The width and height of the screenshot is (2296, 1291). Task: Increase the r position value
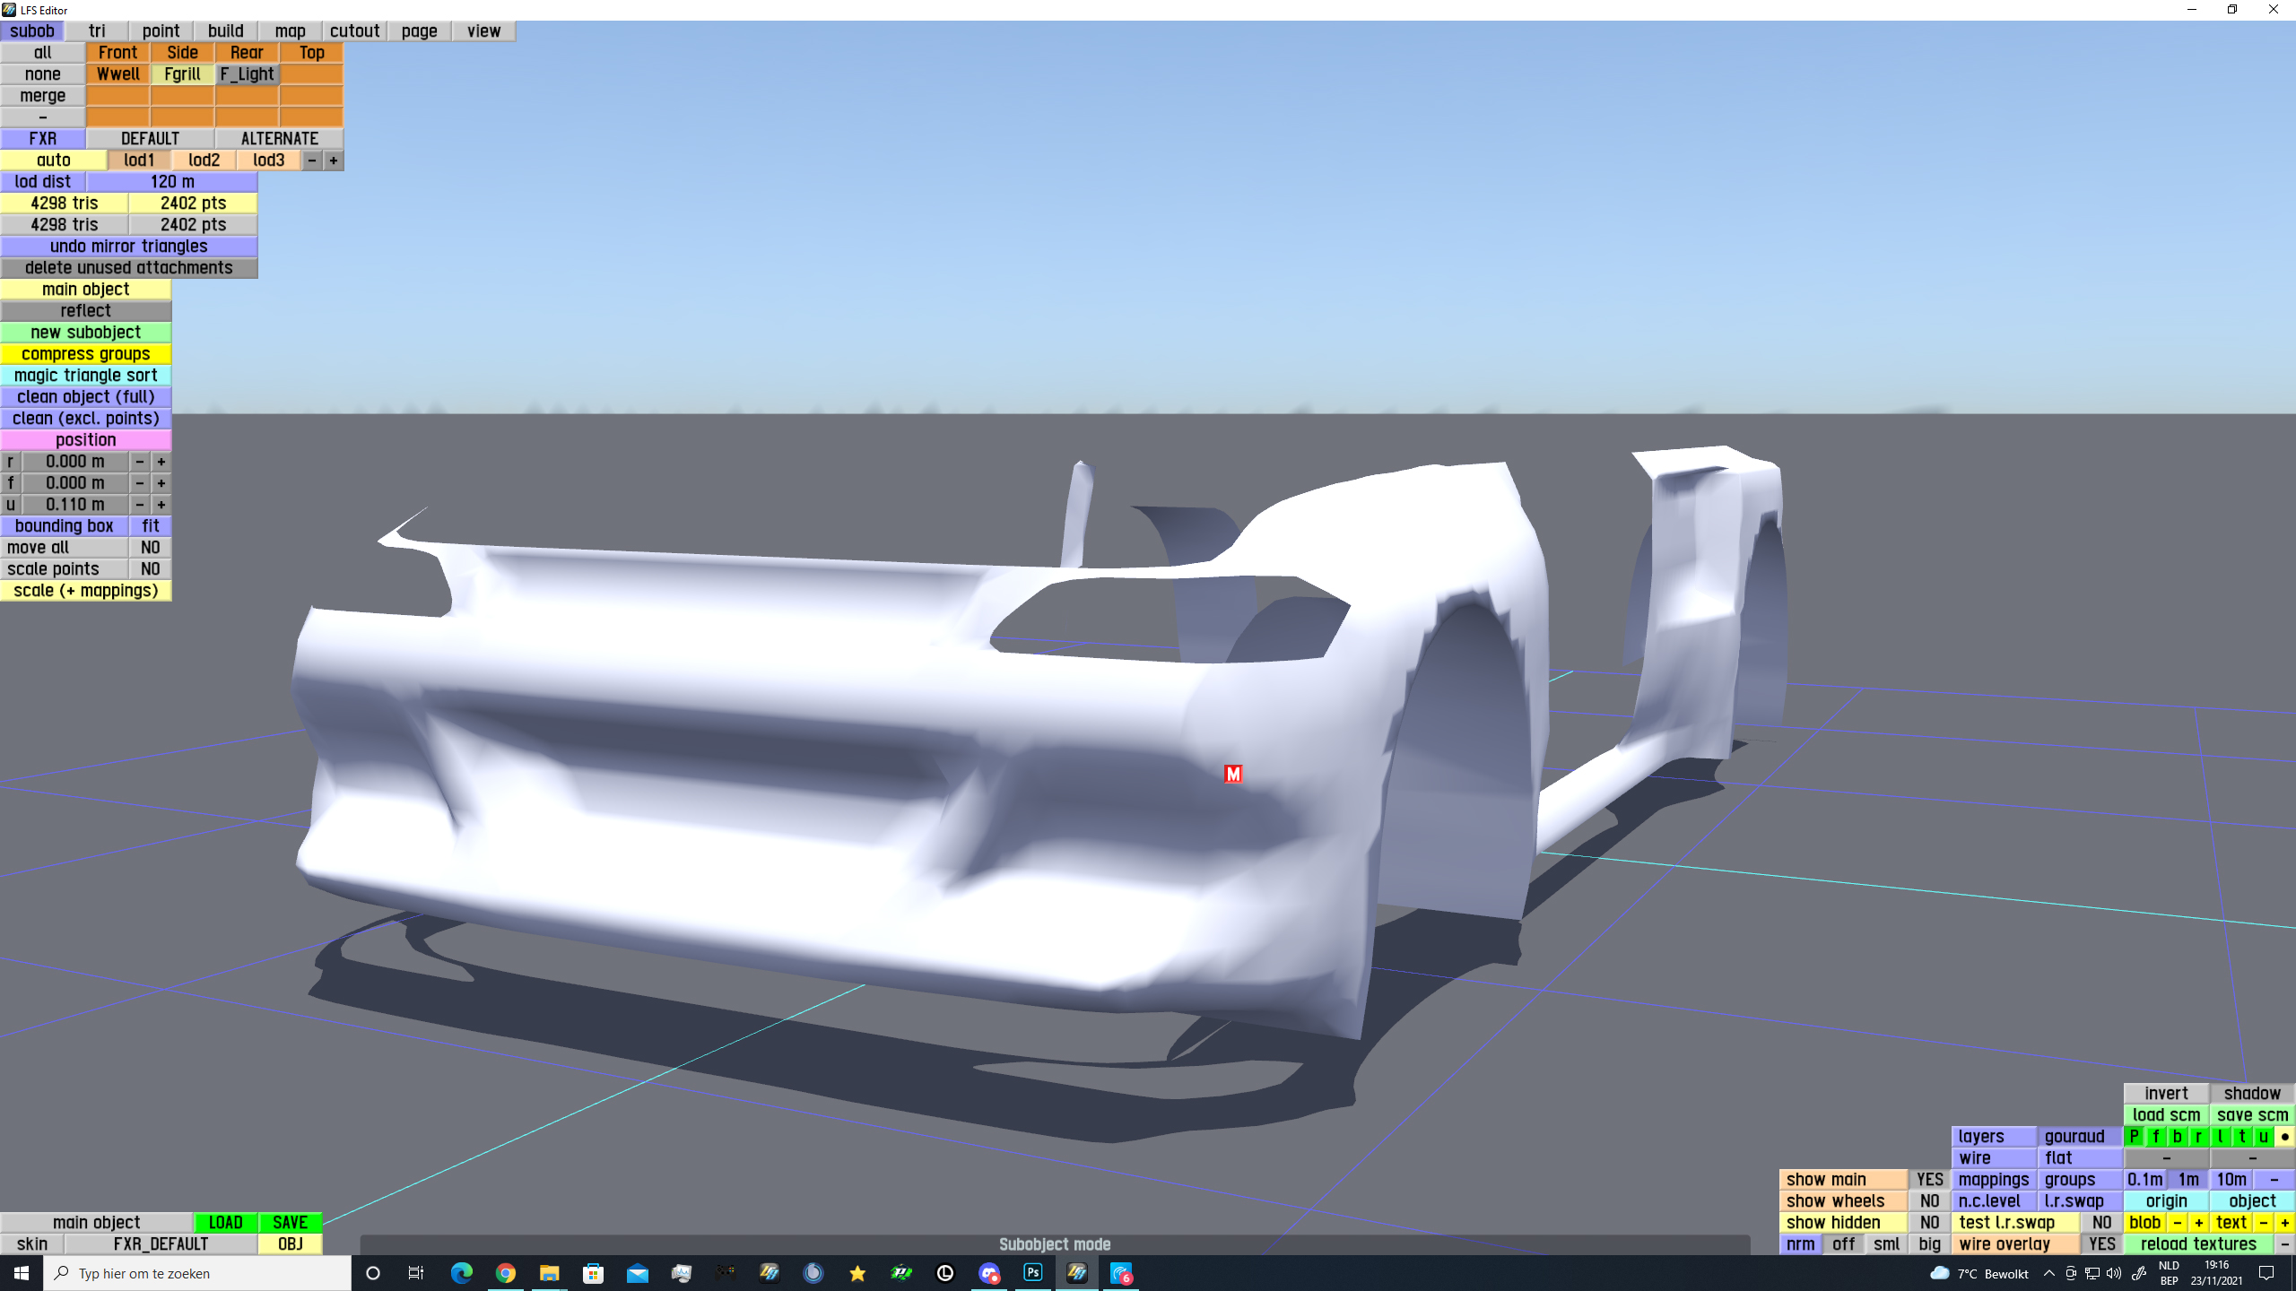pyautogui.click(x=161, y=462)
